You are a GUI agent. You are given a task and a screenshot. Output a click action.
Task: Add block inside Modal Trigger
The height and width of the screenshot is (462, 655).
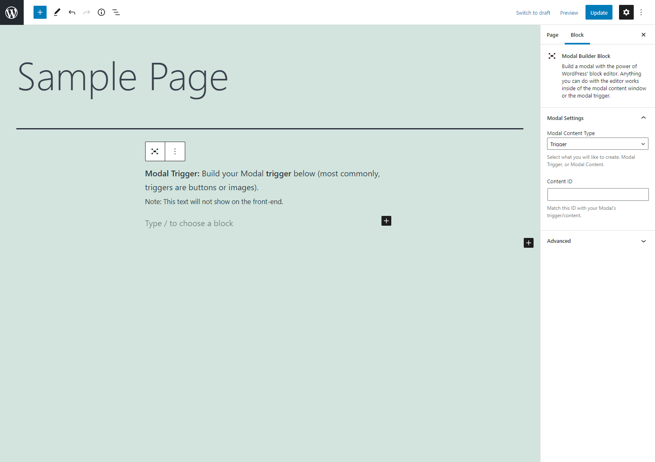(386, 221)
